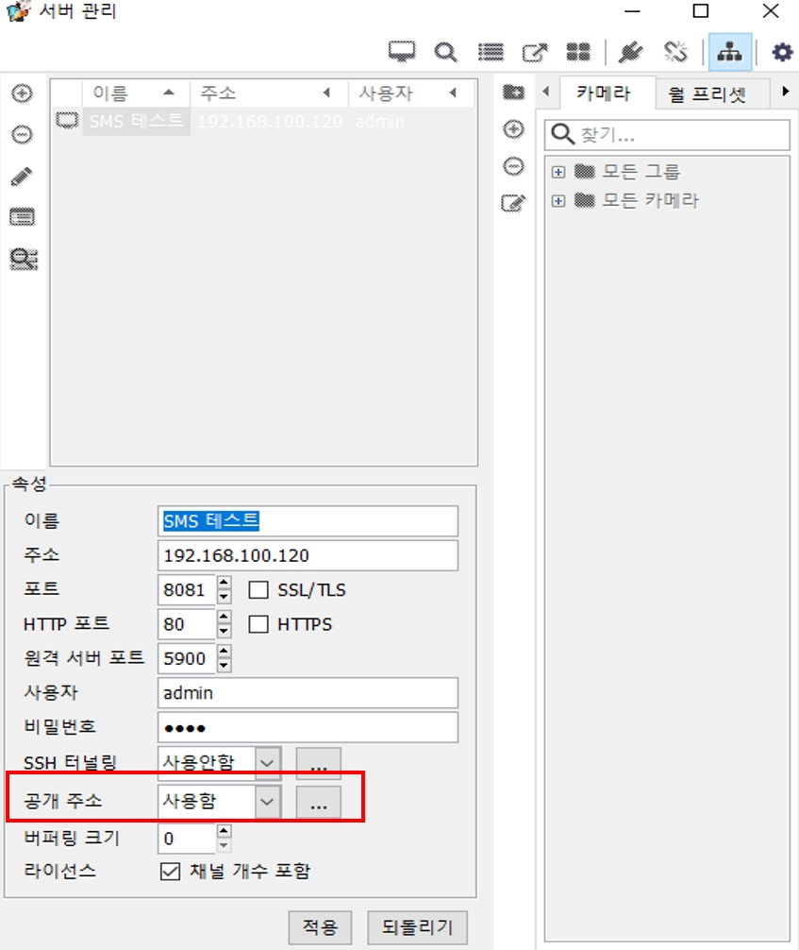
Task: Click the 적용 button
Action: coord(320,926)
